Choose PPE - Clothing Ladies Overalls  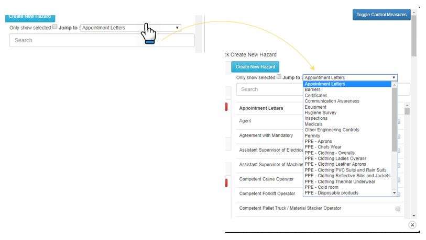click(x=335, y=158)
